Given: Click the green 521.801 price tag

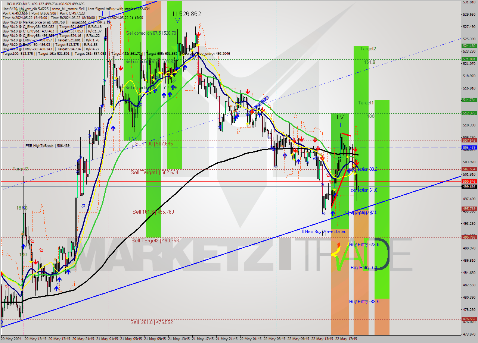Looking at the screenshot, I should pos(469,59).
